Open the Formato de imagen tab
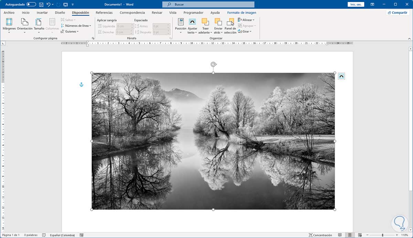This screenshot has height=238, width=413. click(241, 13)
